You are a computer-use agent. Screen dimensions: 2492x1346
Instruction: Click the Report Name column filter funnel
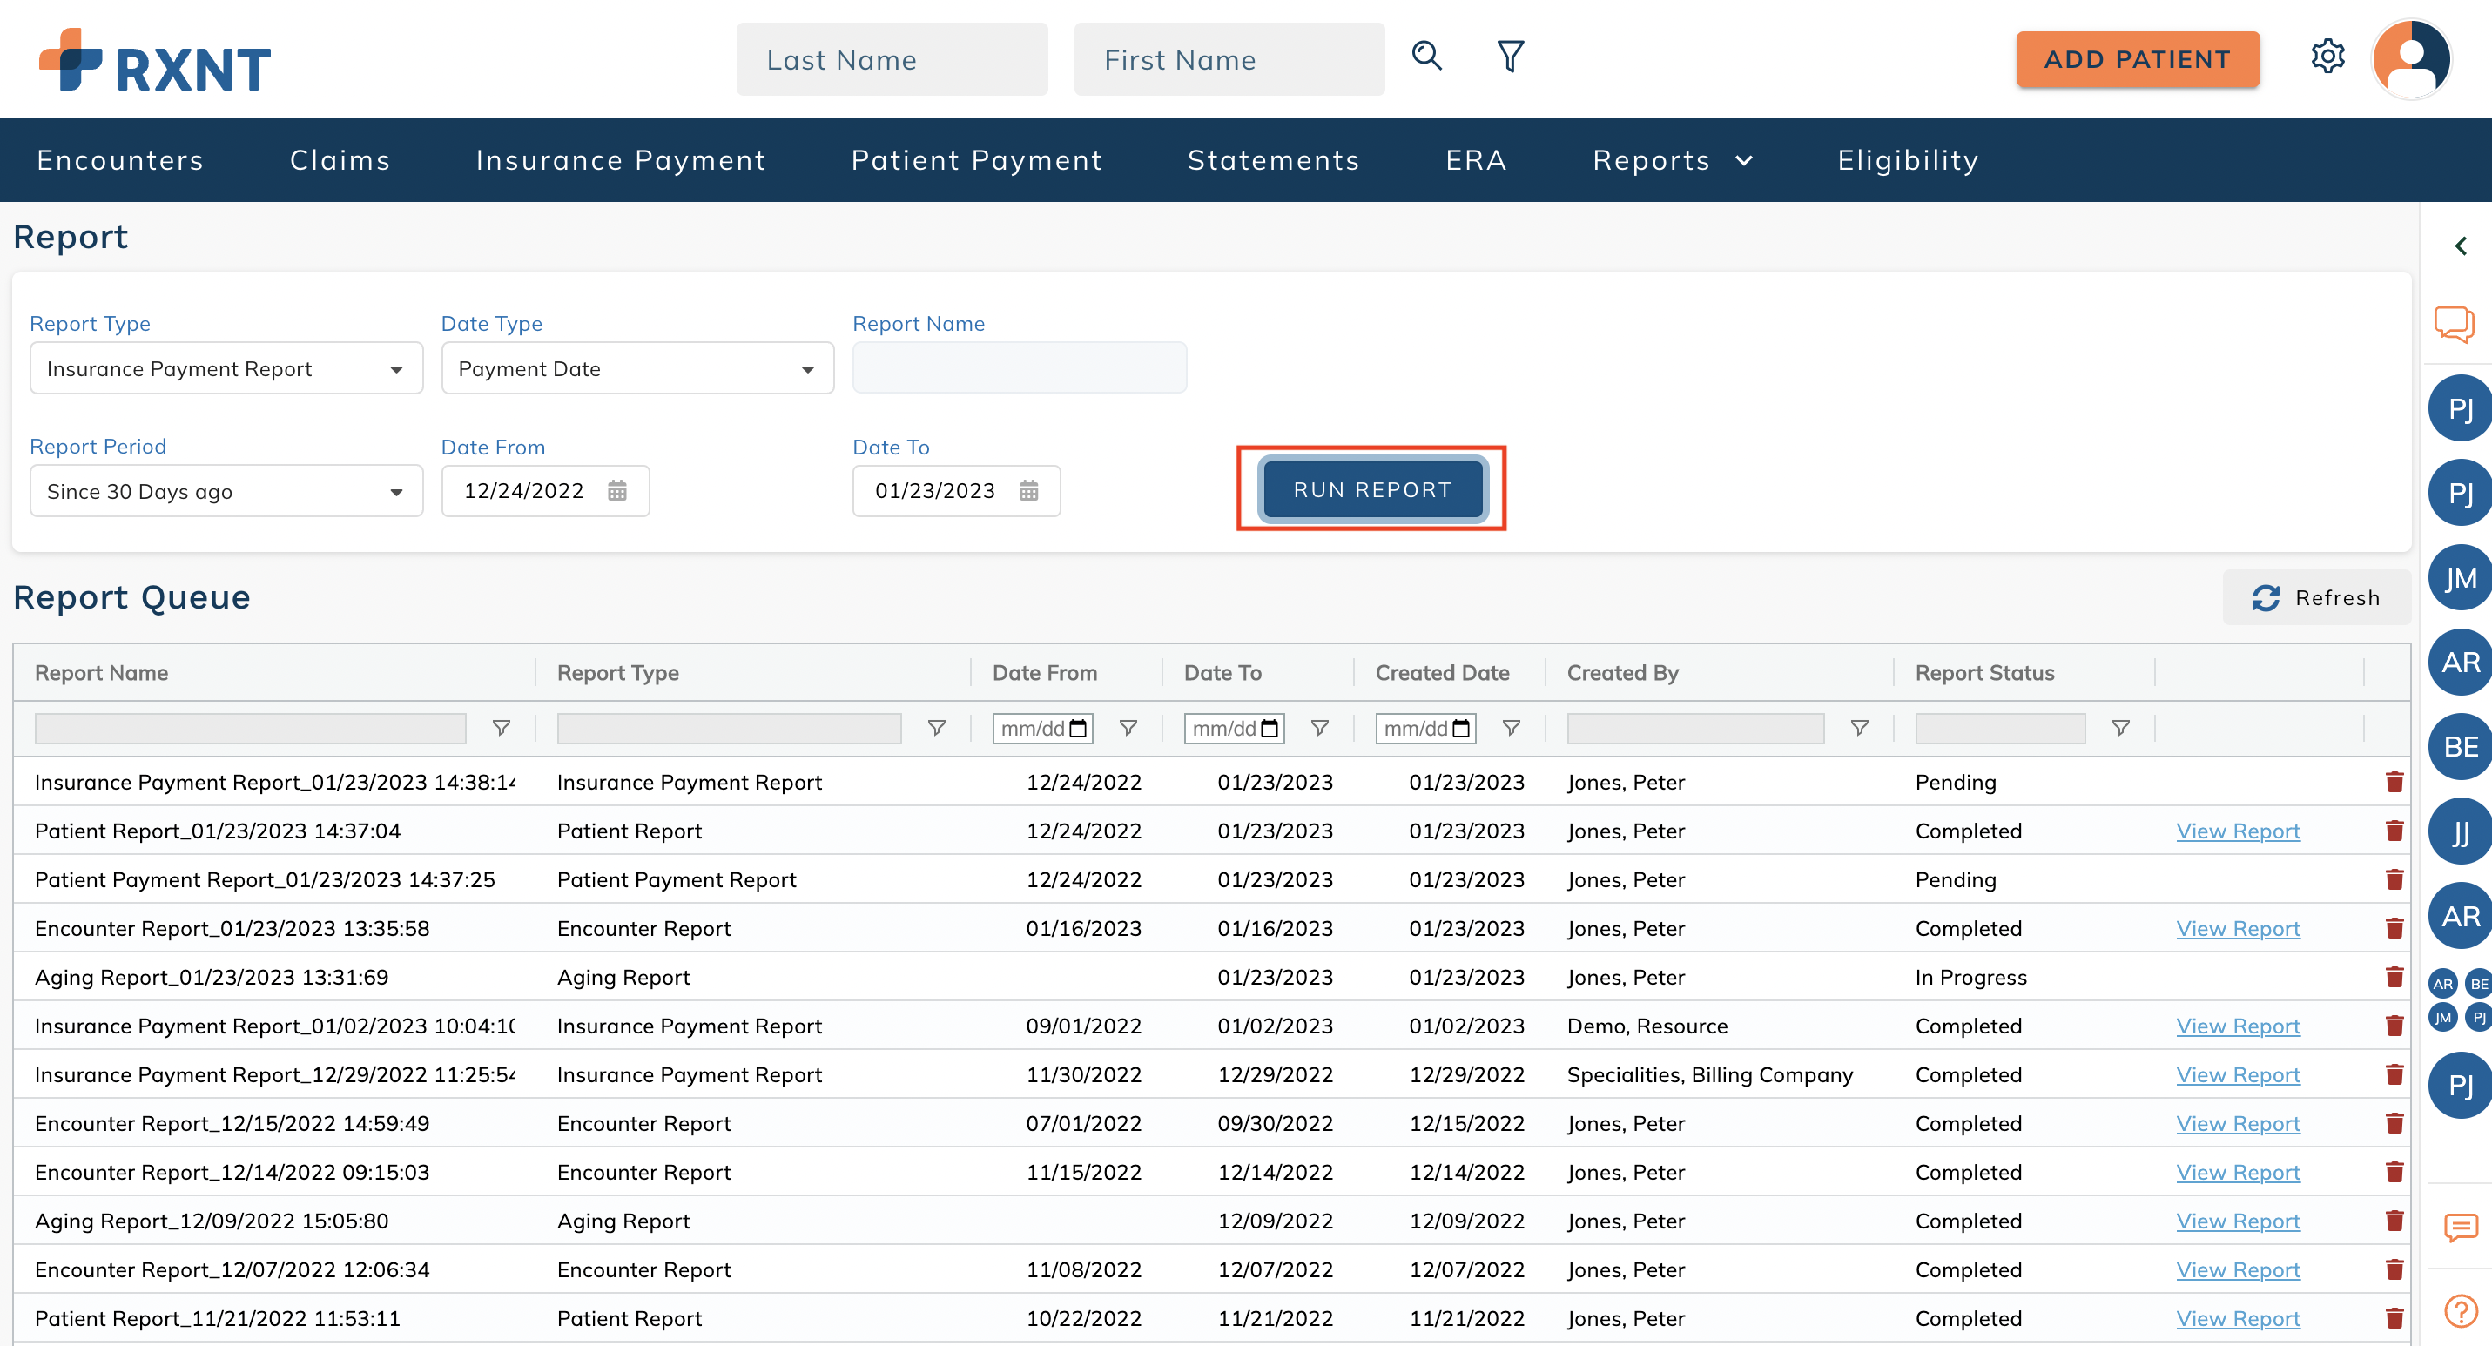pos(502,727)
